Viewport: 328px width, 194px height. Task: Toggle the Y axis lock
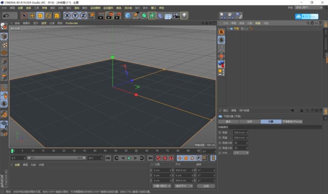pos(75,16)
